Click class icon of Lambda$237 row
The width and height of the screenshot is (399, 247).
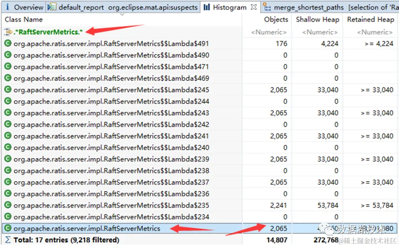[8, 182]
